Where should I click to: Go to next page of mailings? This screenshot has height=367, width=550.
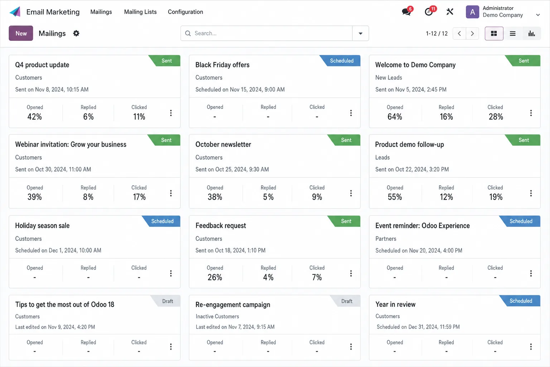tap(472, 33)
